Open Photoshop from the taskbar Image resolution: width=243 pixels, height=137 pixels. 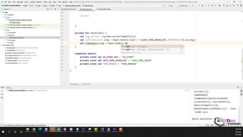coord(84,129)
